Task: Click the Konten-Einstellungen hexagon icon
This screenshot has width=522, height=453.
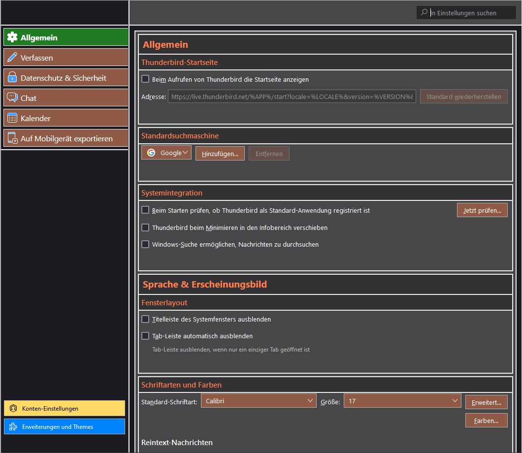Action: coord(13,408)
